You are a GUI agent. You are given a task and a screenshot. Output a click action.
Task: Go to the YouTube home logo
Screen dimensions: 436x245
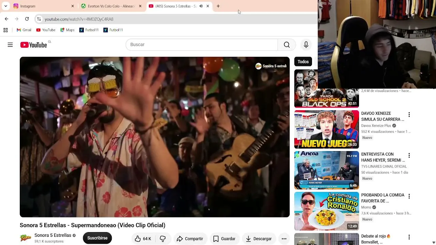(x=33, y=45)
